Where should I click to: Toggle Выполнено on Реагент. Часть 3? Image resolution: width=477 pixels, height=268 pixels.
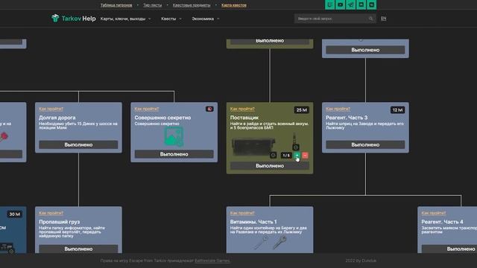[x=365, y=144]
